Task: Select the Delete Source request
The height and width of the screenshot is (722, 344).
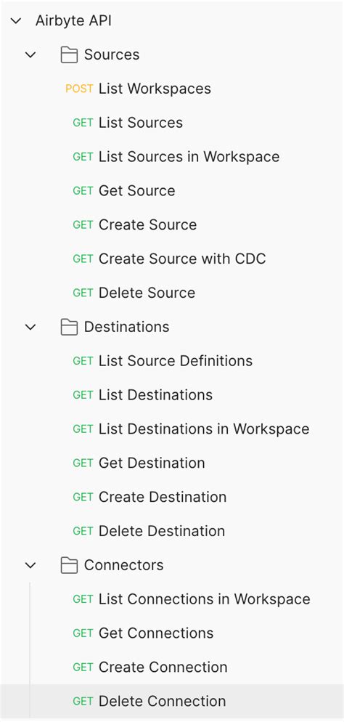Action: (x=172, y=293)
